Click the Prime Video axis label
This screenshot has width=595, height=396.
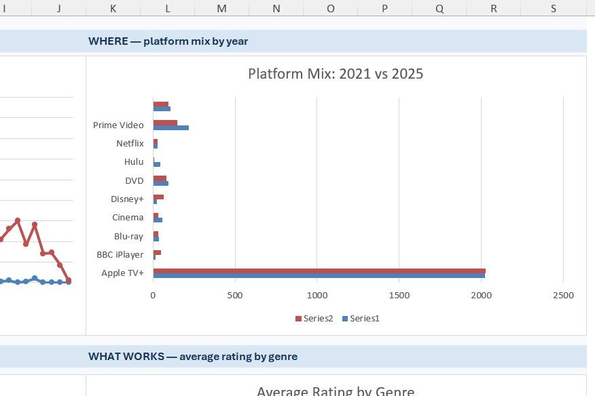pos(118,125)
